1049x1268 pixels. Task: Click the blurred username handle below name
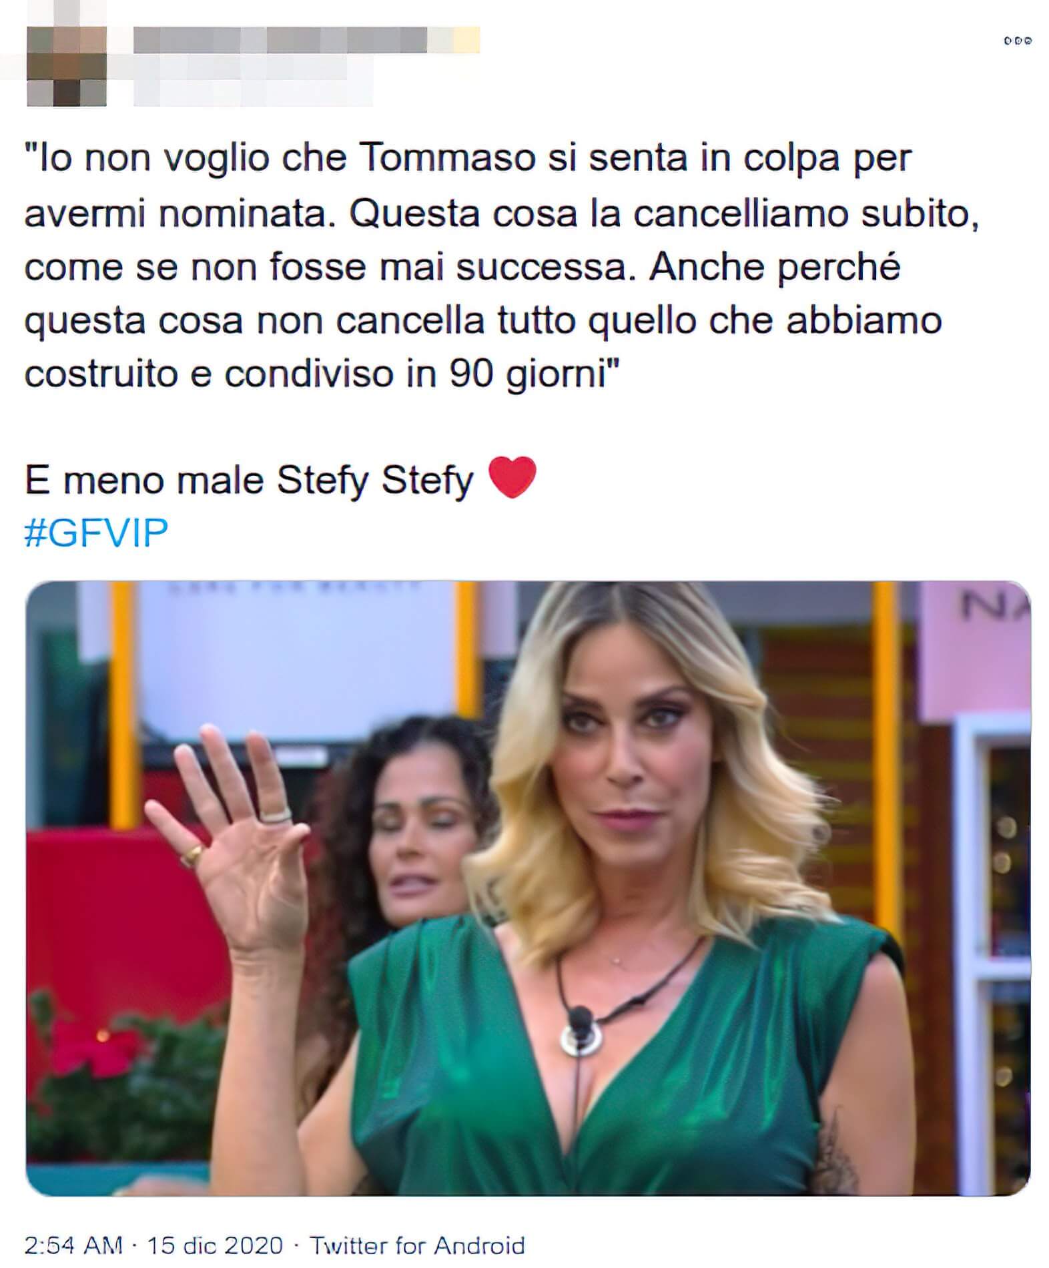click(254, 81)
